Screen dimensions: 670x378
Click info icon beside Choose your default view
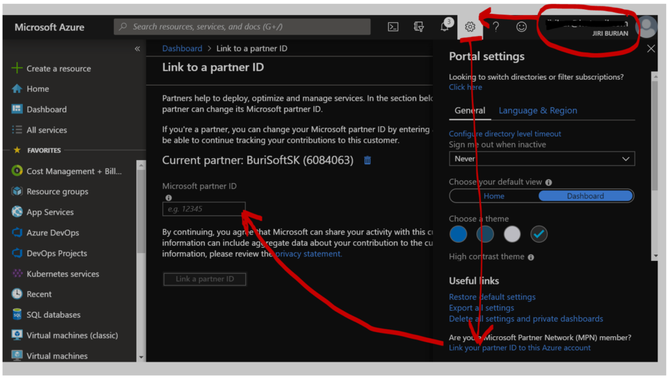click(549, 182)
